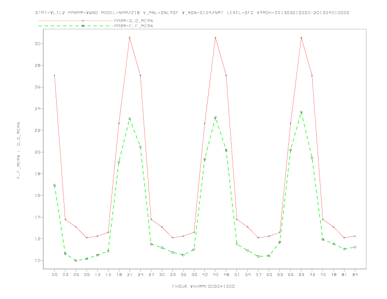Click the red observed point at hour 33

click(x=172, y=237)
